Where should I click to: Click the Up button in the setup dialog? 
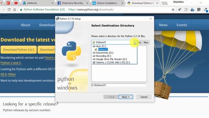pyautogui.click(x=139, y=42)
